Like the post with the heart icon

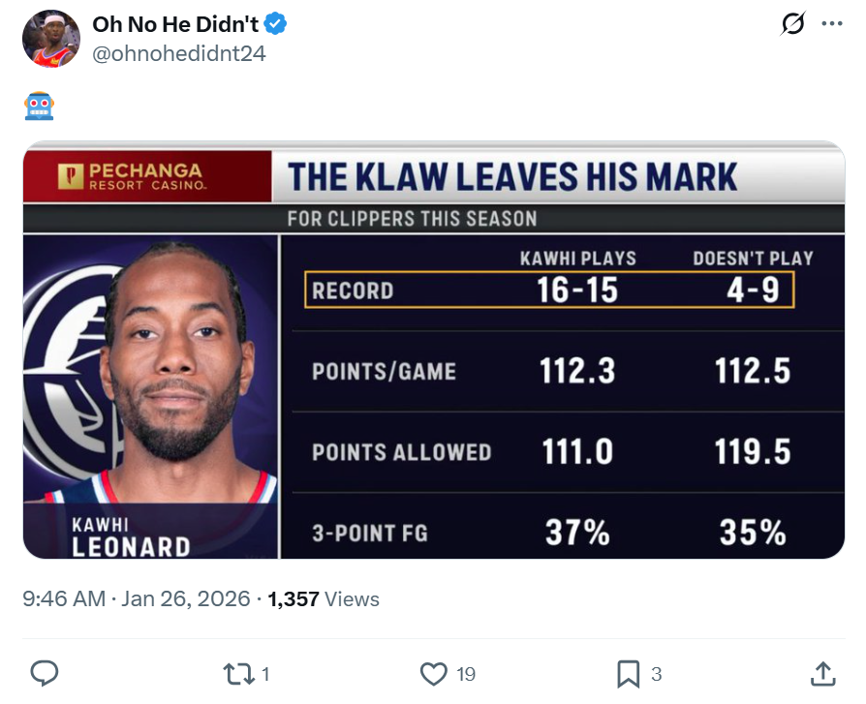[x=434, y=673]
